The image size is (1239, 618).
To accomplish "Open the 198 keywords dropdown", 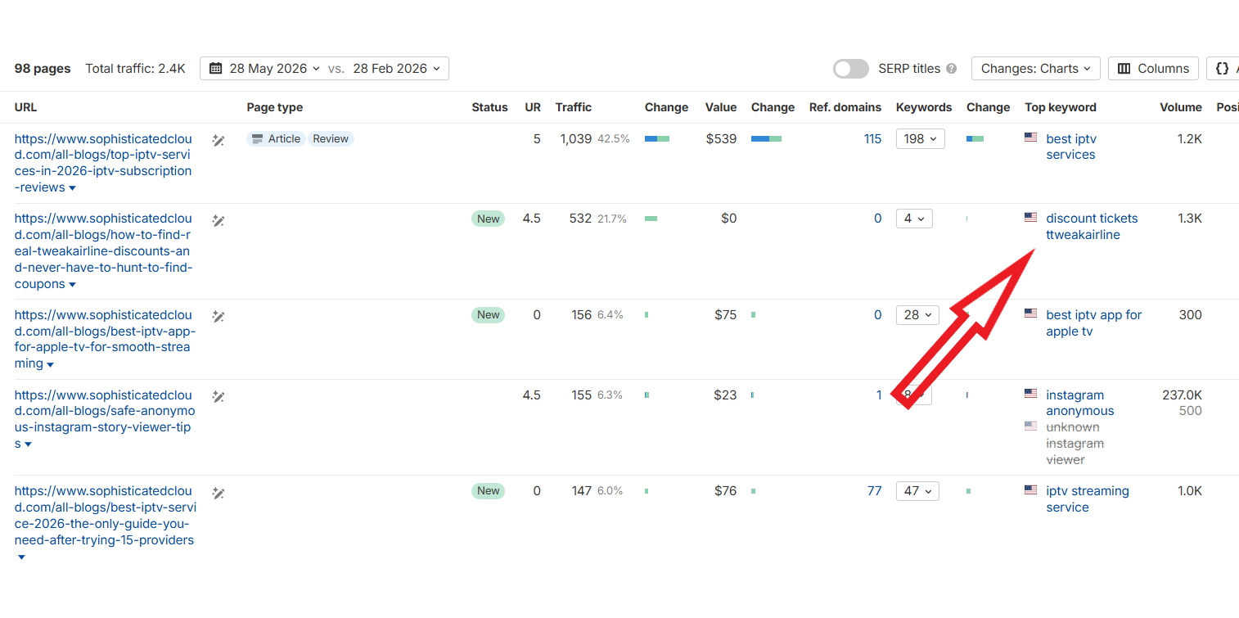I will pyautogui.click(x=920, y=139).
